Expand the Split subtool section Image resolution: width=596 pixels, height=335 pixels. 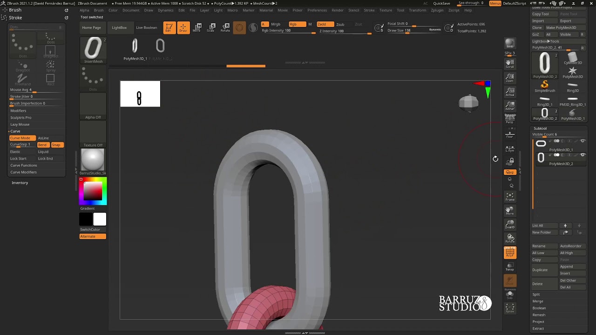(x=536, y=295)
